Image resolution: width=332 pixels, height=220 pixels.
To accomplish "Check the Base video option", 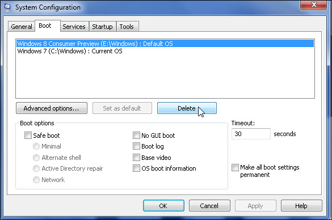I will [x=136, y=158].
